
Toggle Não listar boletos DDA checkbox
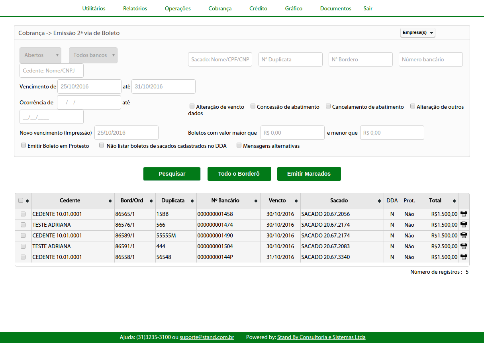[102, 145]
